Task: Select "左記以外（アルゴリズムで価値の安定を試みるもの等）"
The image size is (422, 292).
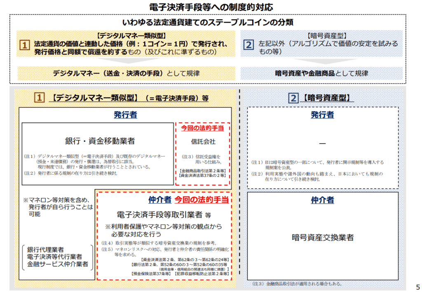Action: coord(328,47)
